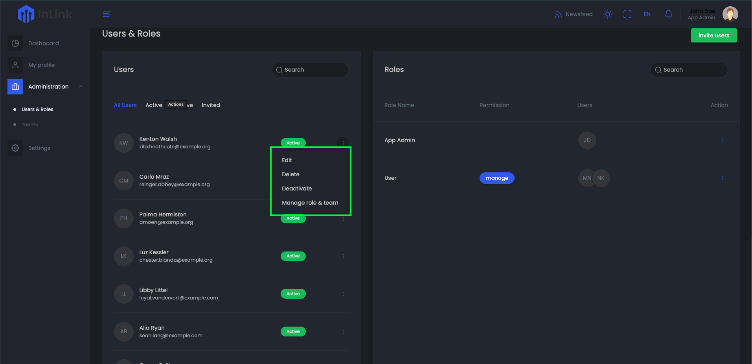752x364 pixels.
Task: Click the Invite users button
Action: 713,35
